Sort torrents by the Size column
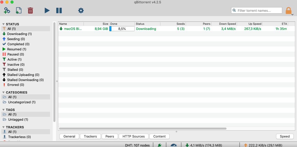Image resolution: width=297 pixels, height=147 pixels. [97, 24]
